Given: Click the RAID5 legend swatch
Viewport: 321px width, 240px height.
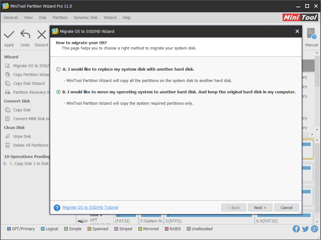Looking at the screenshot, I should click(166, 229).
